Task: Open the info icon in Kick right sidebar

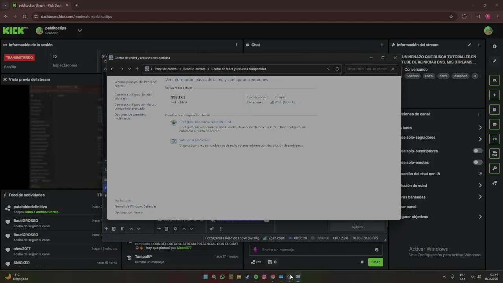Action: pos(494,46)
